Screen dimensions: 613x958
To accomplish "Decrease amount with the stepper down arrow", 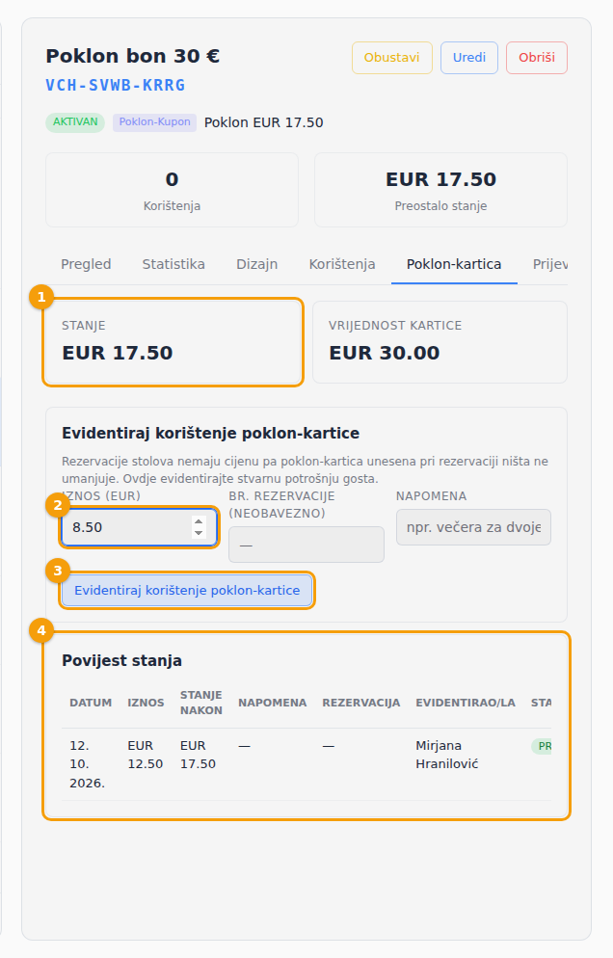I will [199, 533].
